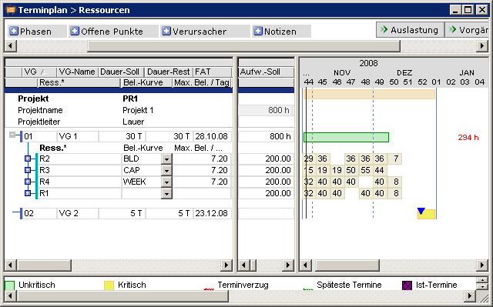Click the R3 load value 55 in week 48
493x307 pixels.
point(365,170)
